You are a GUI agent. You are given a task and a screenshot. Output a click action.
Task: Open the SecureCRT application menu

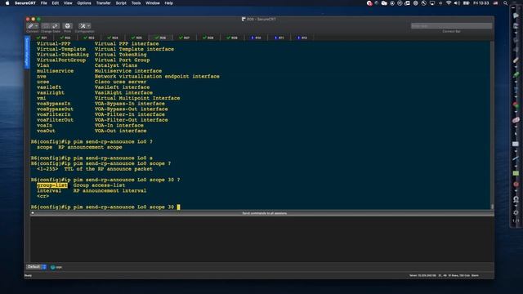pyautogui.click(x=25, y=3)
